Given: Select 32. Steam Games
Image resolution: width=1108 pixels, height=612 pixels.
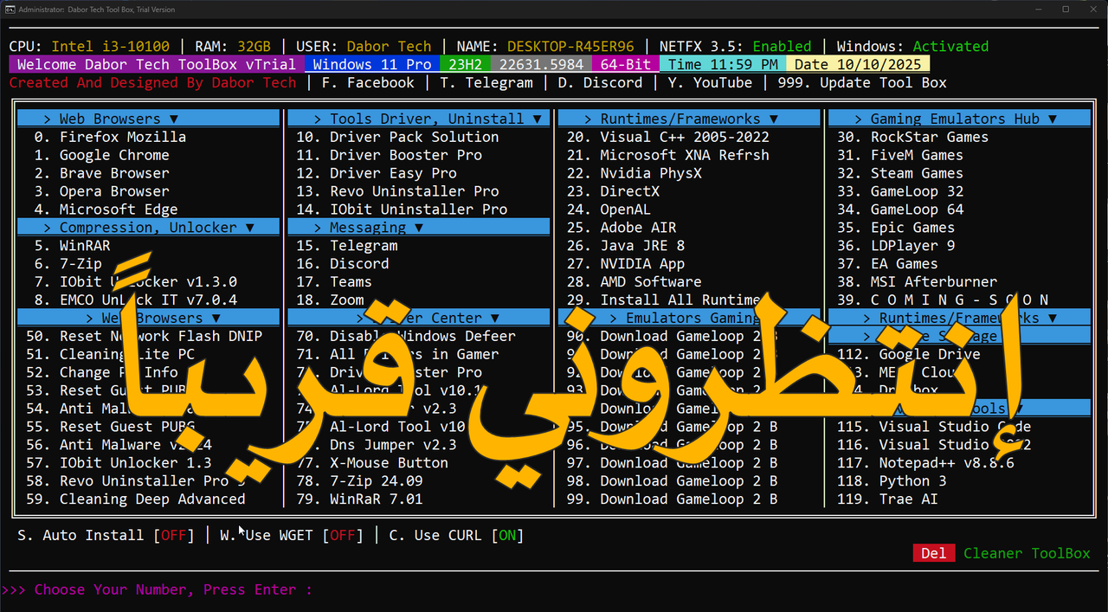Looking at the screenshot, I should coord(900,173).
